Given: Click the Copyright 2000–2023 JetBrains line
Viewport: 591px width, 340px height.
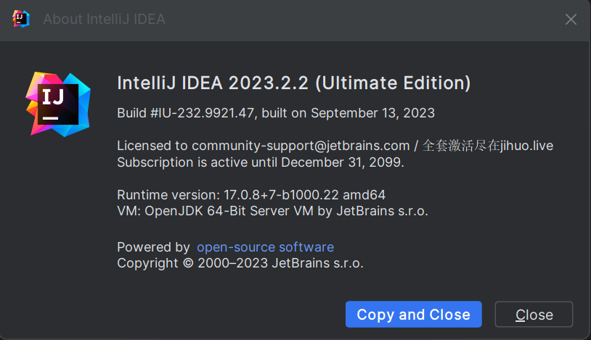Looking at the screenshot, I should (240, 263).
